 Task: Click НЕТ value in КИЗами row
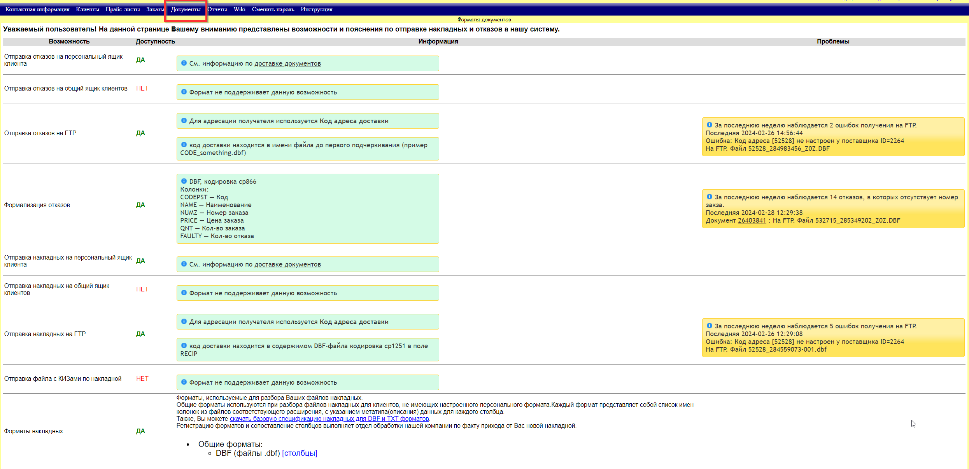tap(142, 378)
